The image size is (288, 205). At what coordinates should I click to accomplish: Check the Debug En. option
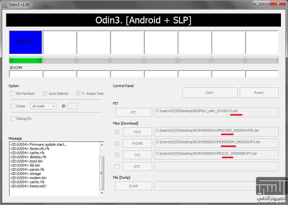pyautogui.click(x=13, y=118)
